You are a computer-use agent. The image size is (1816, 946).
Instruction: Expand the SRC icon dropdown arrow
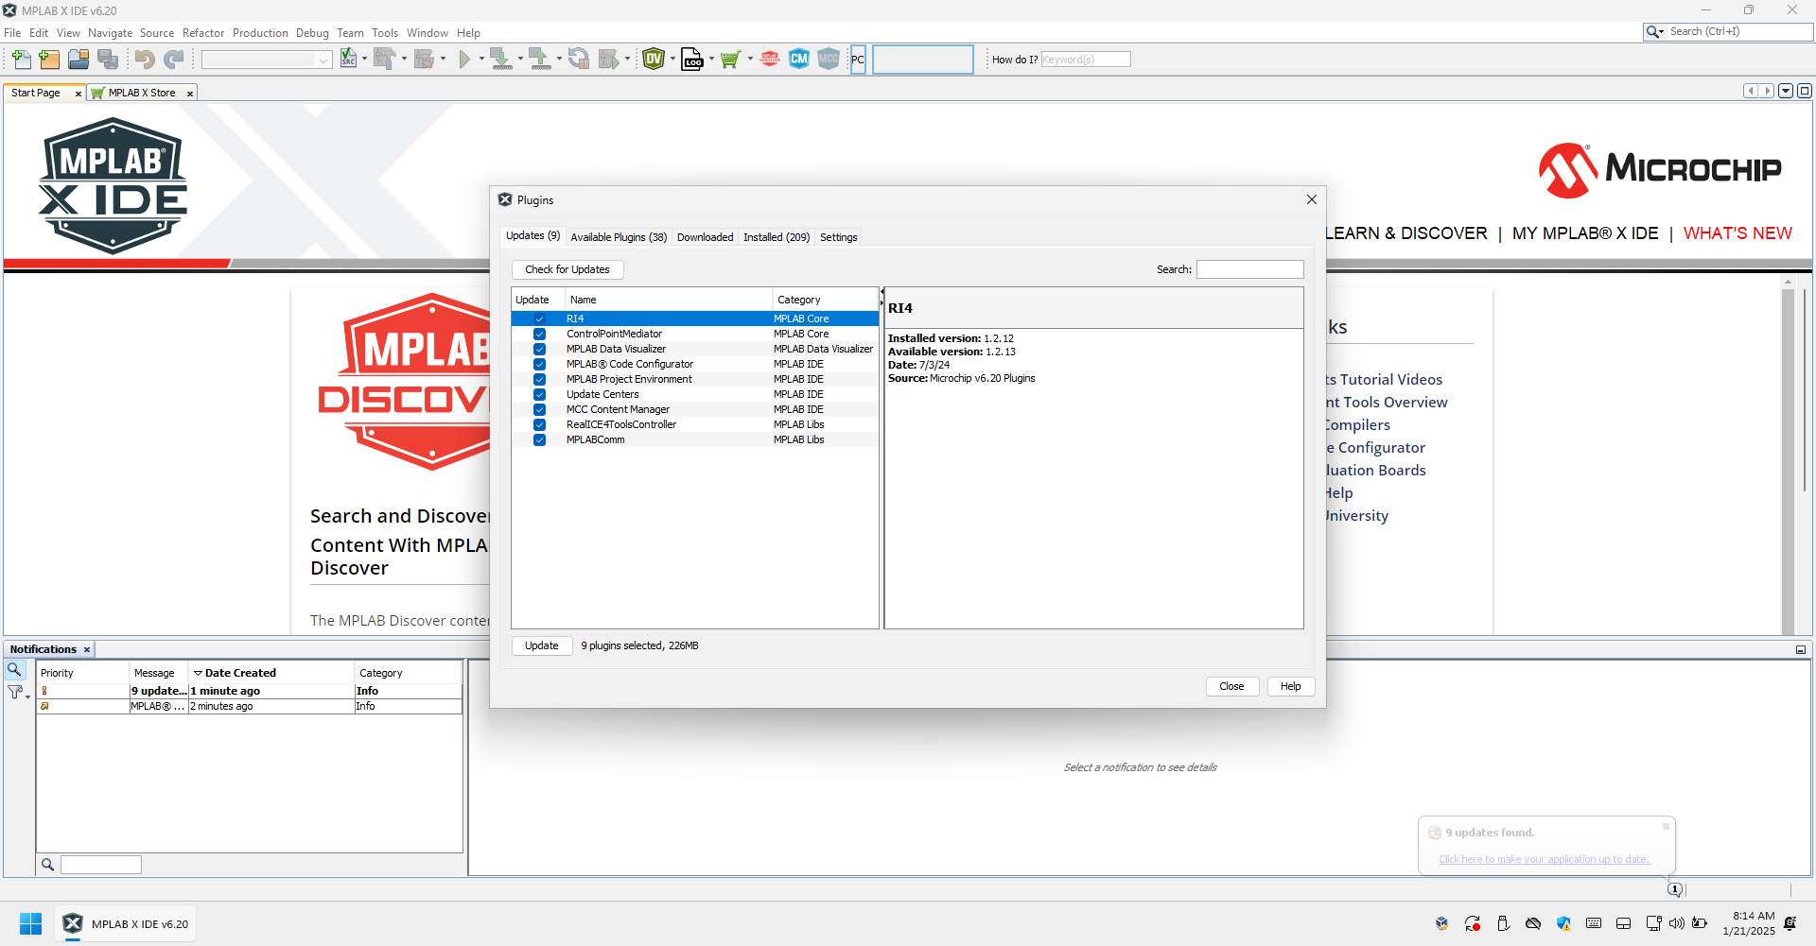(x=364, y=60)
